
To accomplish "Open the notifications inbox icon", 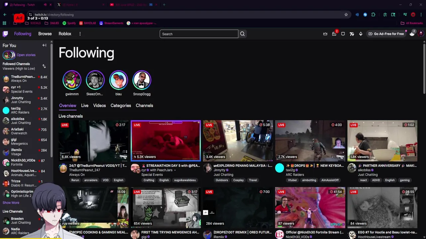I will (334, 34).
